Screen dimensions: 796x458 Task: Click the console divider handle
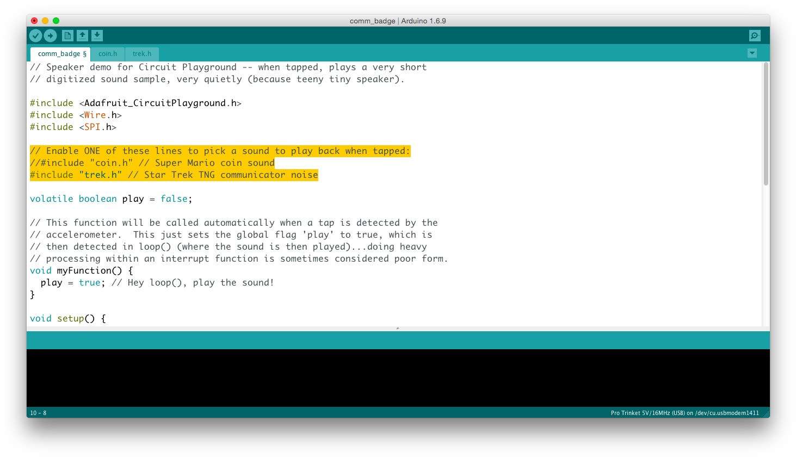(398, 329)
